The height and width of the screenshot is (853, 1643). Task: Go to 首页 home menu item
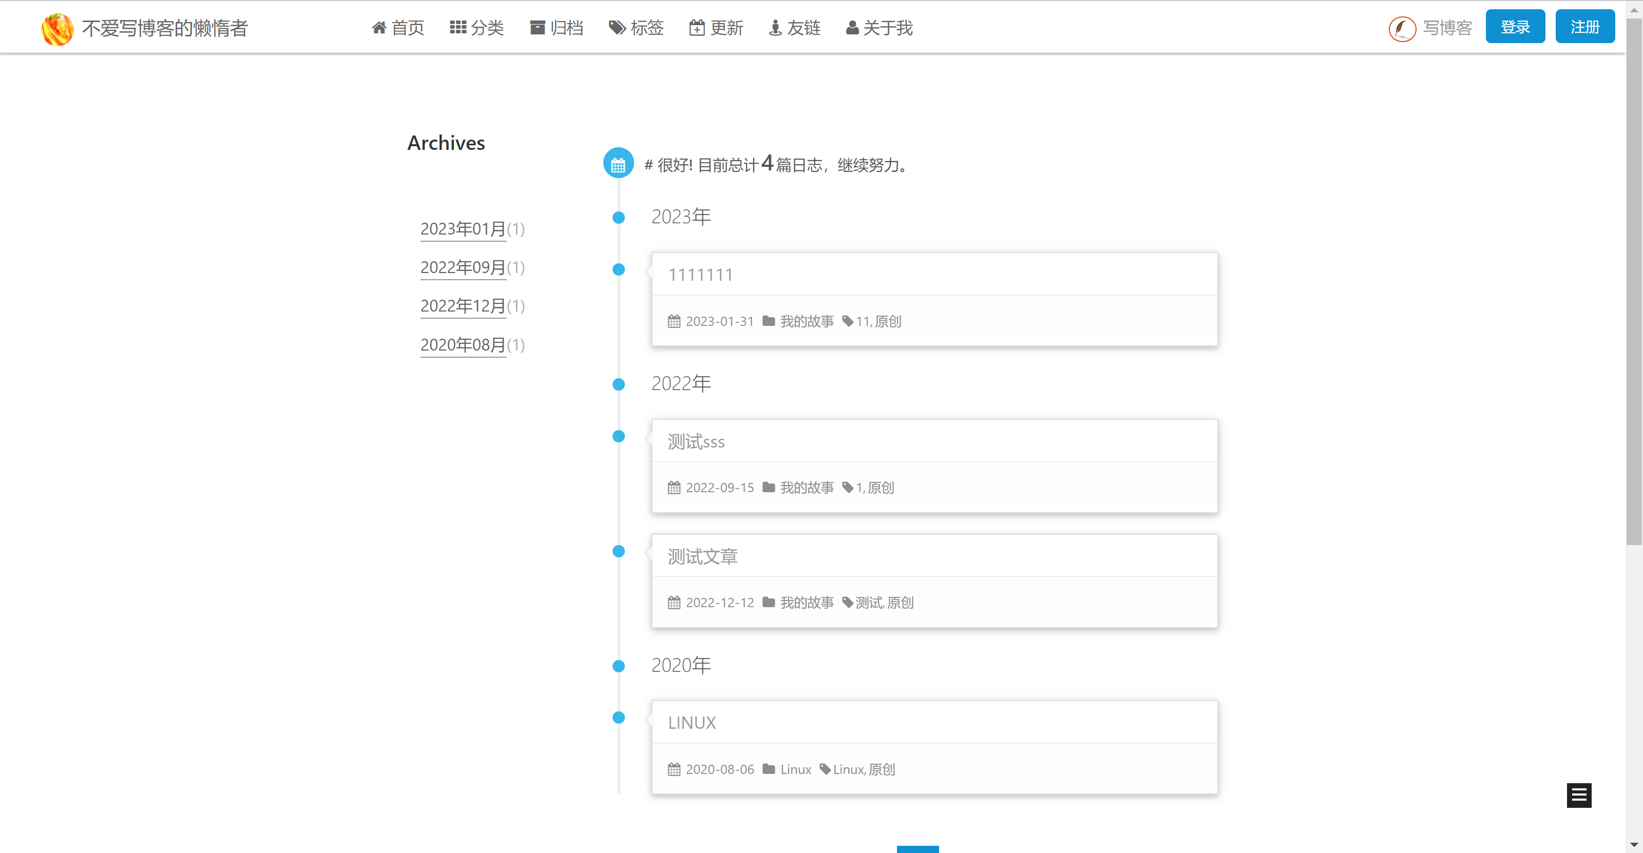(398, 27)
